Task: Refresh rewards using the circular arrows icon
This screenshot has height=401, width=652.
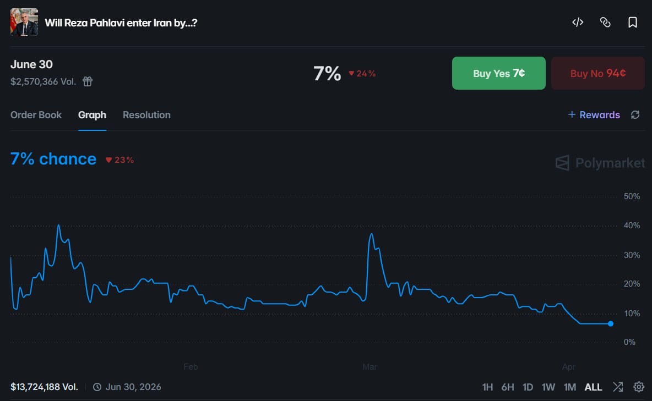Action: [x=635, y=114]
